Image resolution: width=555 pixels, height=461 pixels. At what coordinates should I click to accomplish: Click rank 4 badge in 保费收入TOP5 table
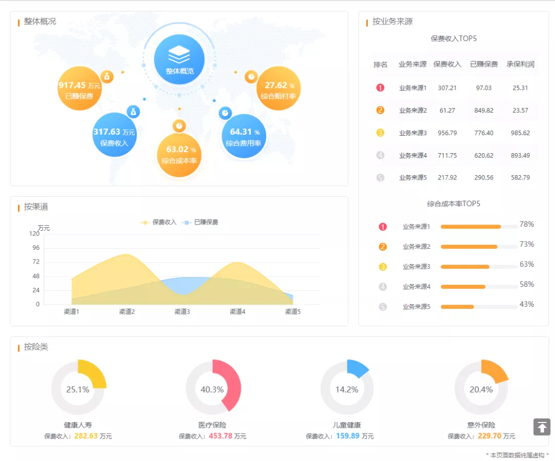click(380, 155)
